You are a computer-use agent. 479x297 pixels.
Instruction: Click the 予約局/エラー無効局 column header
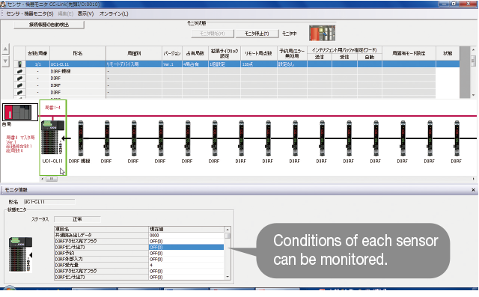[292, 53]
